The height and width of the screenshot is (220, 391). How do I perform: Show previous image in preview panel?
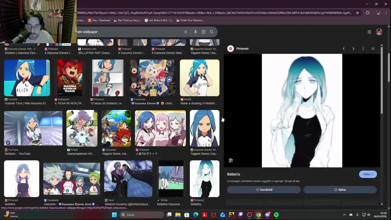coord(344,49)
